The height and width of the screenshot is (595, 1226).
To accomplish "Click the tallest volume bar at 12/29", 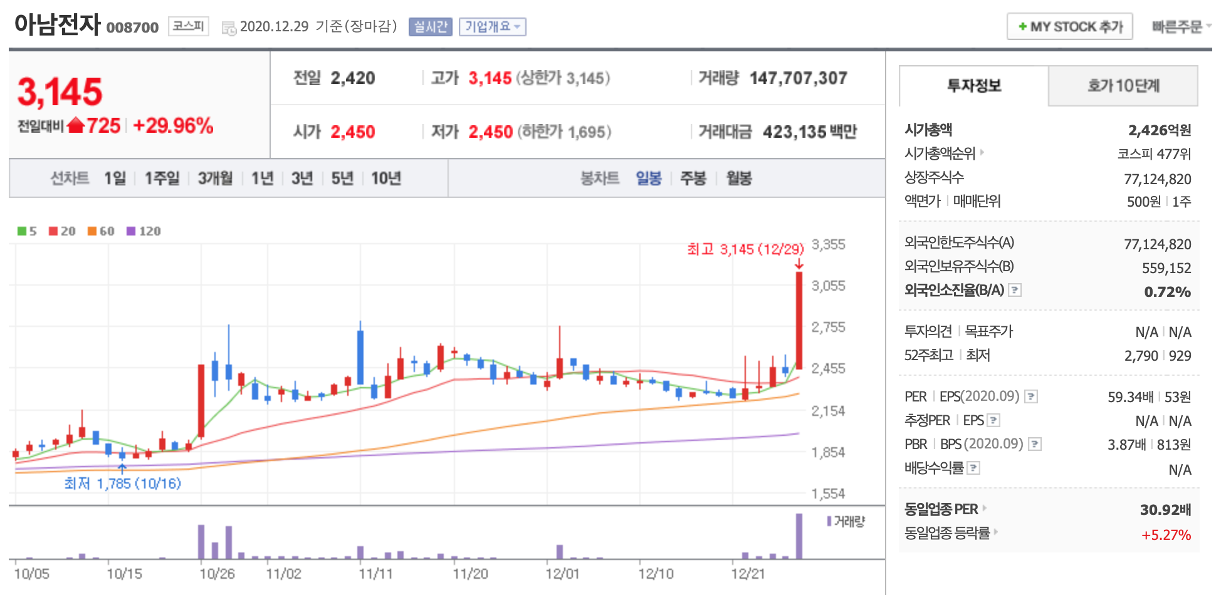I will point(799,536).
